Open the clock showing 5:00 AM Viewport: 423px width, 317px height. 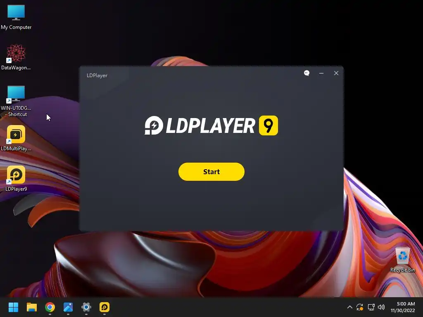403,307
